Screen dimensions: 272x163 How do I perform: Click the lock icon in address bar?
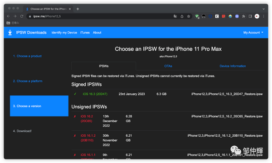pos(30,16)
